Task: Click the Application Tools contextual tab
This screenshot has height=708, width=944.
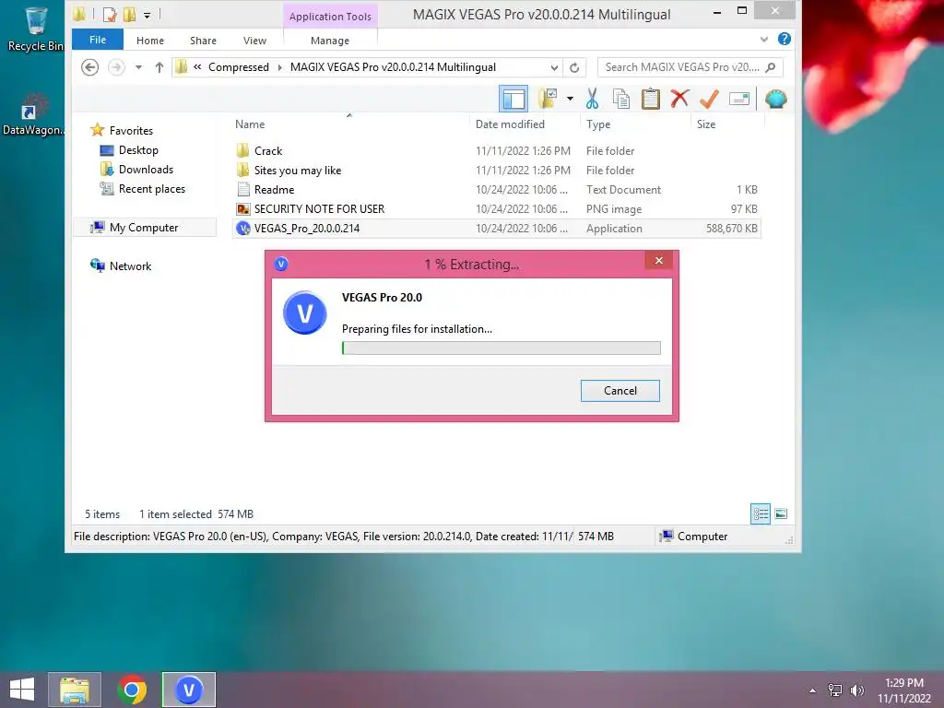Action: coord(330,17)
